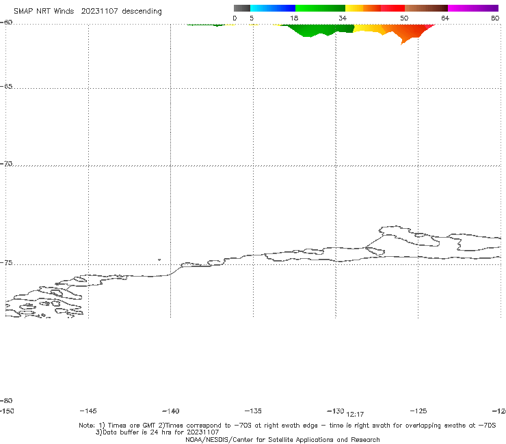Pick the green segment of the wind color bar
Image resolution: width=506 pixels, height=444 pixels.
[x=320, y=8]
